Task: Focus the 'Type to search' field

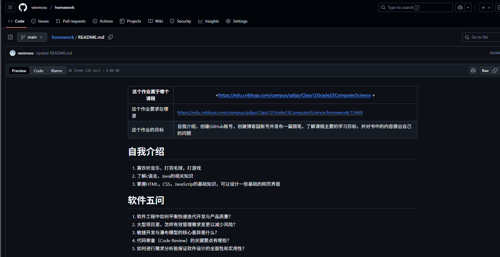Action: [416, 7]
